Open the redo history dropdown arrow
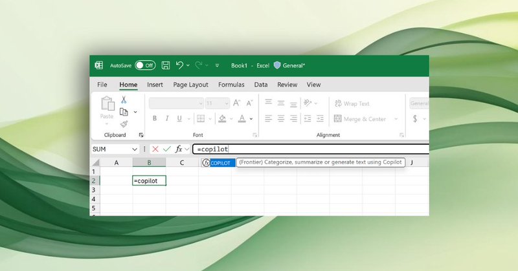This screenshot has height=271, width=518. click(x=207, y=66)
